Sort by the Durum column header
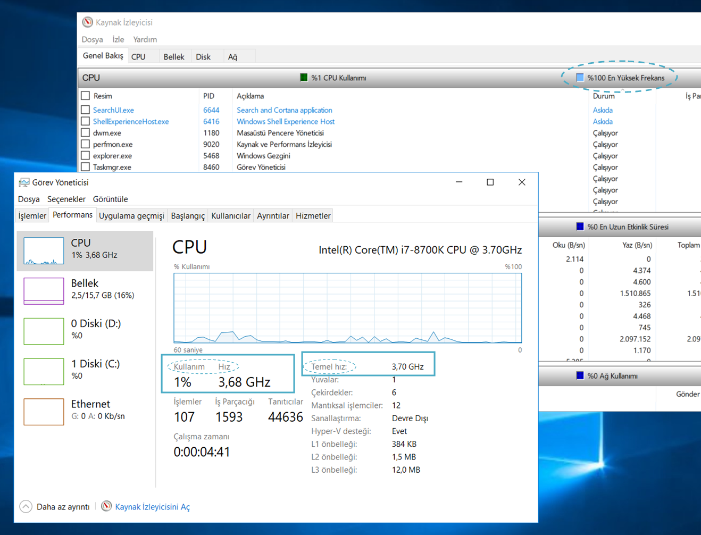 604,96
